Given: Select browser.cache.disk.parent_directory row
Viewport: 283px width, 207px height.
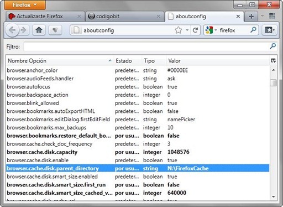Looking at the screenshot, I should point(138,168).
